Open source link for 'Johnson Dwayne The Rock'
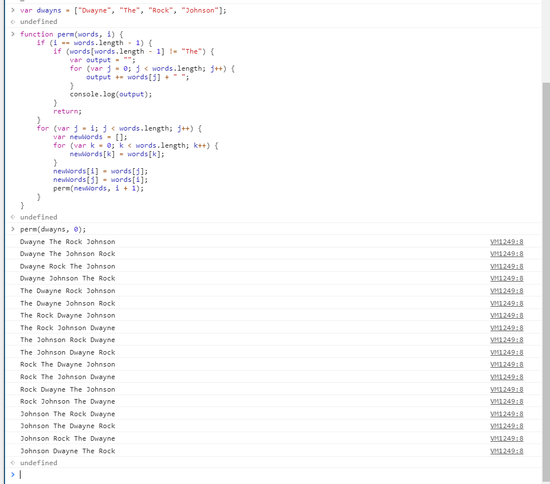The height and width of the screenshot is (484, 550). click(507, 451)
